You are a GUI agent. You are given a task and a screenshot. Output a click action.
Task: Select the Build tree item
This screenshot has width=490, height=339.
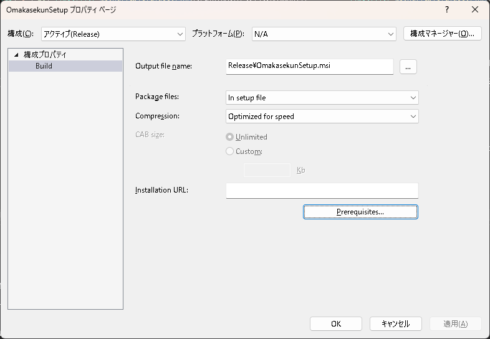click(x=44, y=66)
